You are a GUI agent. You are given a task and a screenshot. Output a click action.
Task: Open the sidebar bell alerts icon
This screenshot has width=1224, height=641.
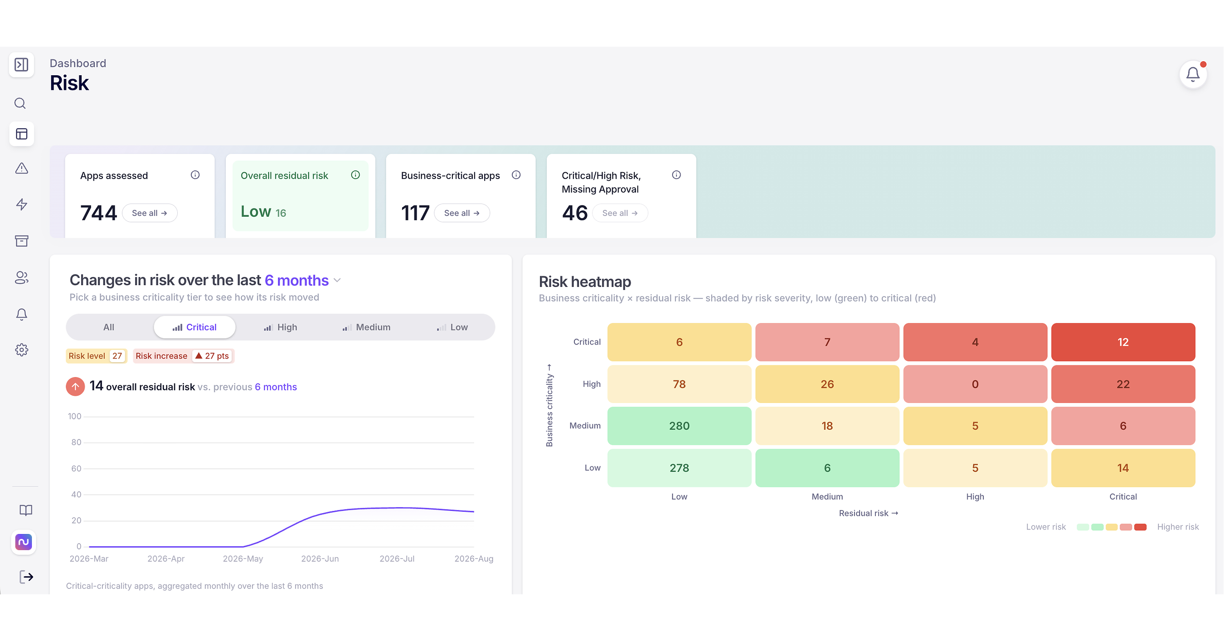click(21, 314)
